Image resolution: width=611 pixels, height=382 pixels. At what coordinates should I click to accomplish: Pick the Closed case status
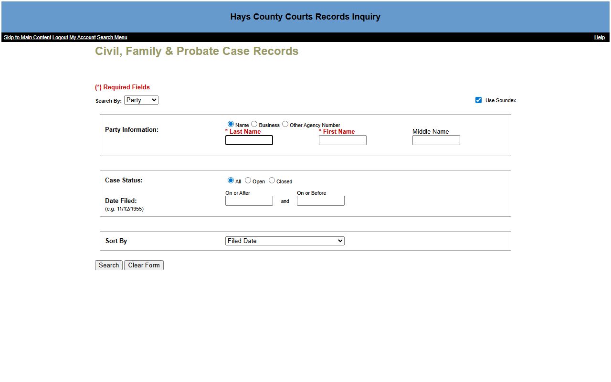[x=272, y=180]
